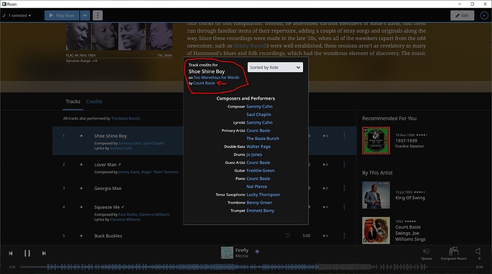Open the Fats Waller composer link
Viewport: 492px width, 274px height.
pos(128,214)
